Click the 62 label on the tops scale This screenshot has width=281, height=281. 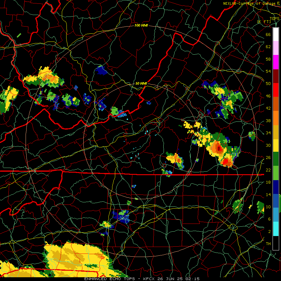point(268,47)
